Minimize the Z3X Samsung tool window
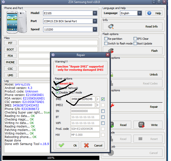Screen dimensions: 171x161 click(x=154, y=2)
